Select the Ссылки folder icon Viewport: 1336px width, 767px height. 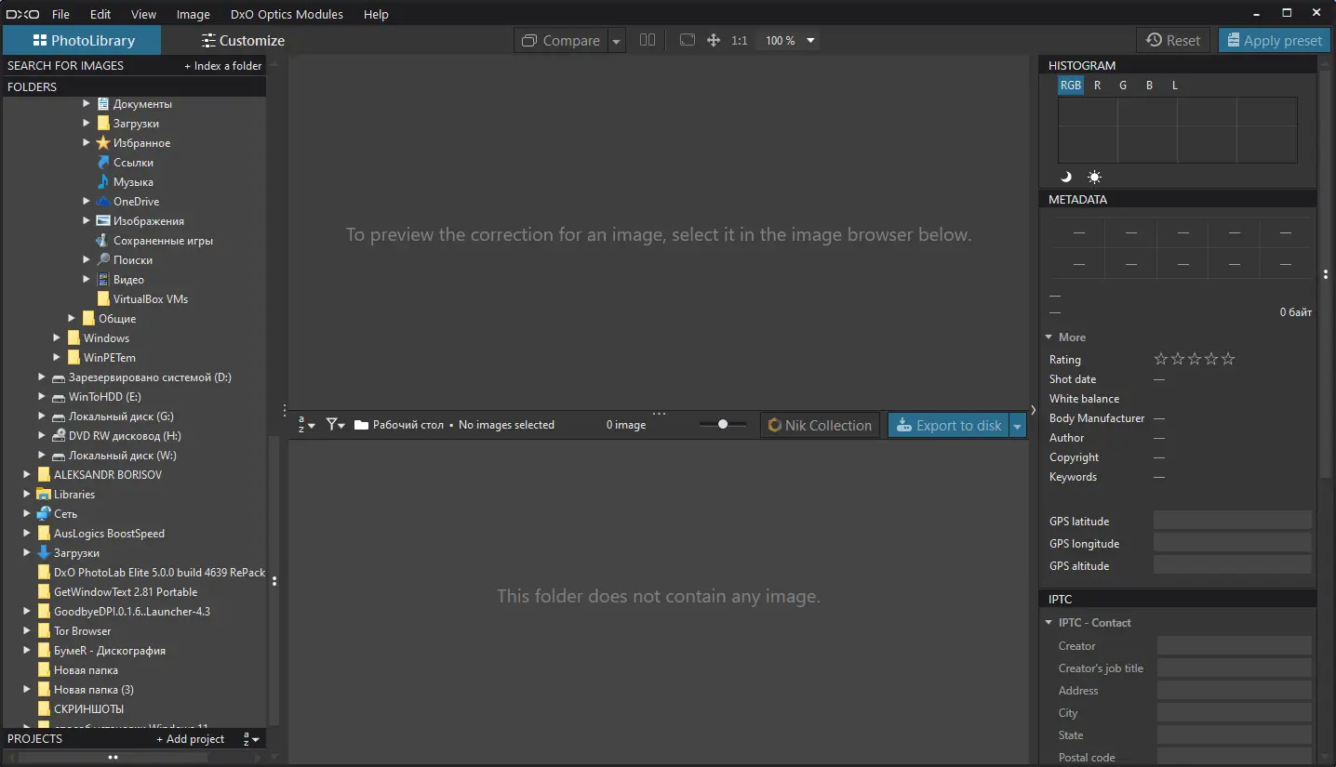tap(103, 163)
